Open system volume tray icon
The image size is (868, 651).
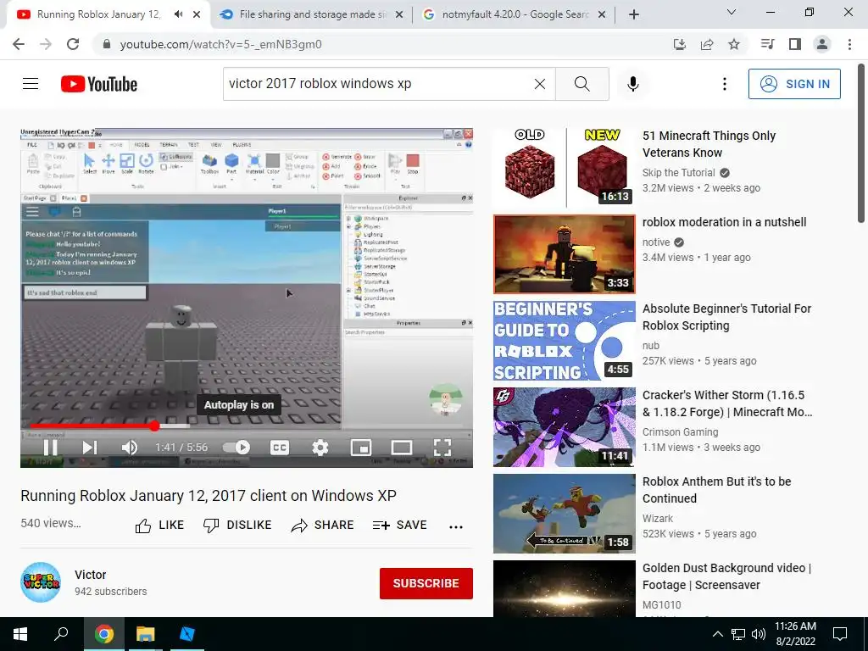759,634
